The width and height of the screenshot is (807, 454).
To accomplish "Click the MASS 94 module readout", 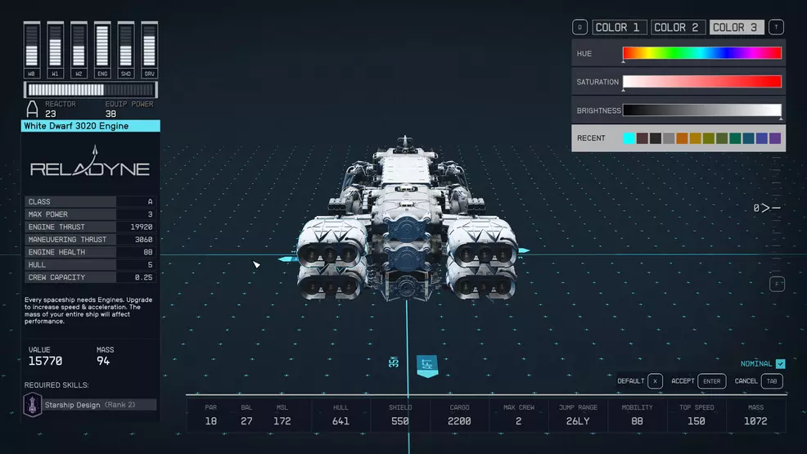I will point(105,357).
